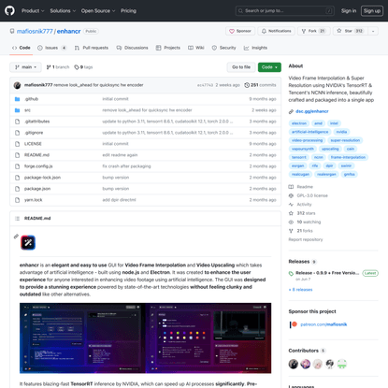Switch to the Wiki tab
Screen dimensions: 388x388
coord(196,48)
